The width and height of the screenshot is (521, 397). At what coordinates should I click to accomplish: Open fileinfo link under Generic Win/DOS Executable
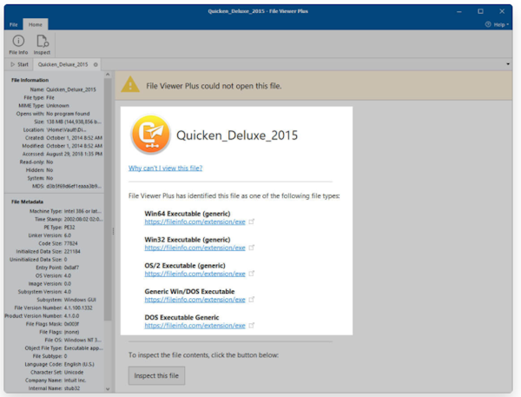click(195, 300)
